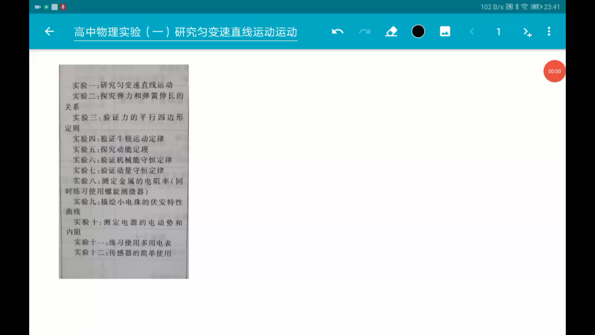Select the Eraser tool
The height and width of the screenshot is (335, 595).
(391, 31)
